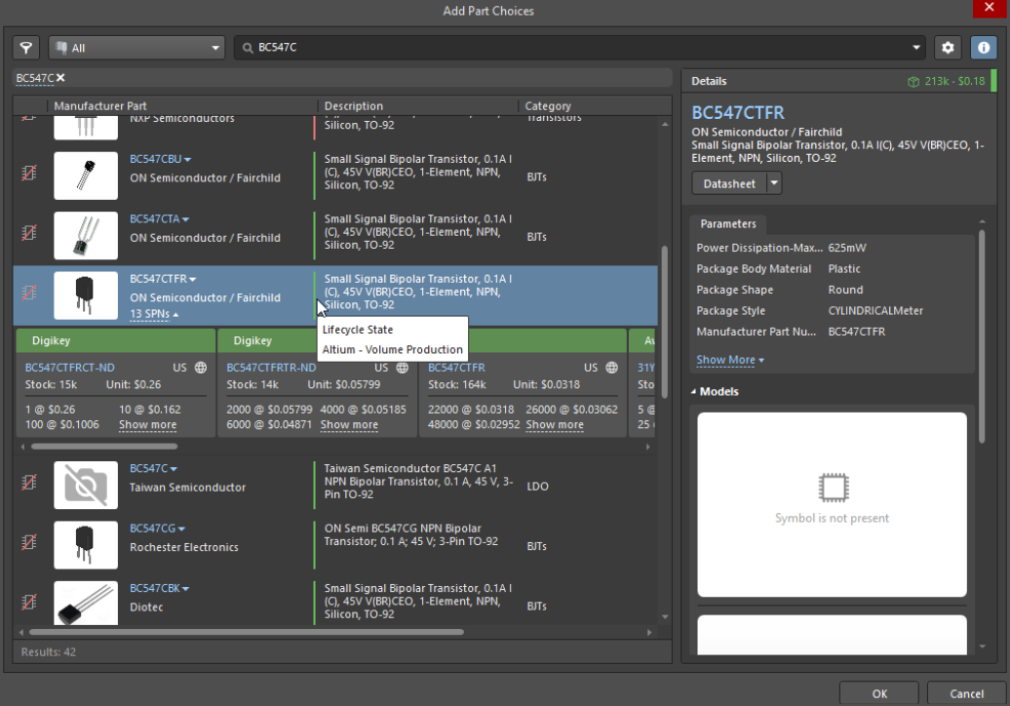Viewport: 1010px width, 706px height.
Task: Click the Cancel button
Action: (x=966, y=693)
